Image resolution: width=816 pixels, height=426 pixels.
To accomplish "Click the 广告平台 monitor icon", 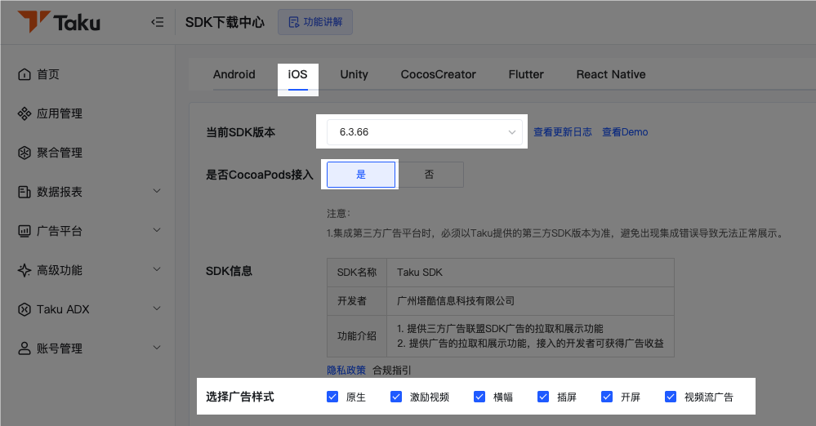I will tap(25, 231).
